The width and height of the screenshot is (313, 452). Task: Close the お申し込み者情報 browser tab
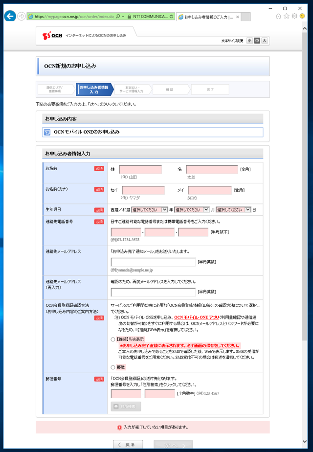[x=238, y=17]
